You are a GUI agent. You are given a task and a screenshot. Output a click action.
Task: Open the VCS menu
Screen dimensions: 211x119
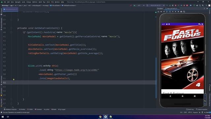[52, 2]
